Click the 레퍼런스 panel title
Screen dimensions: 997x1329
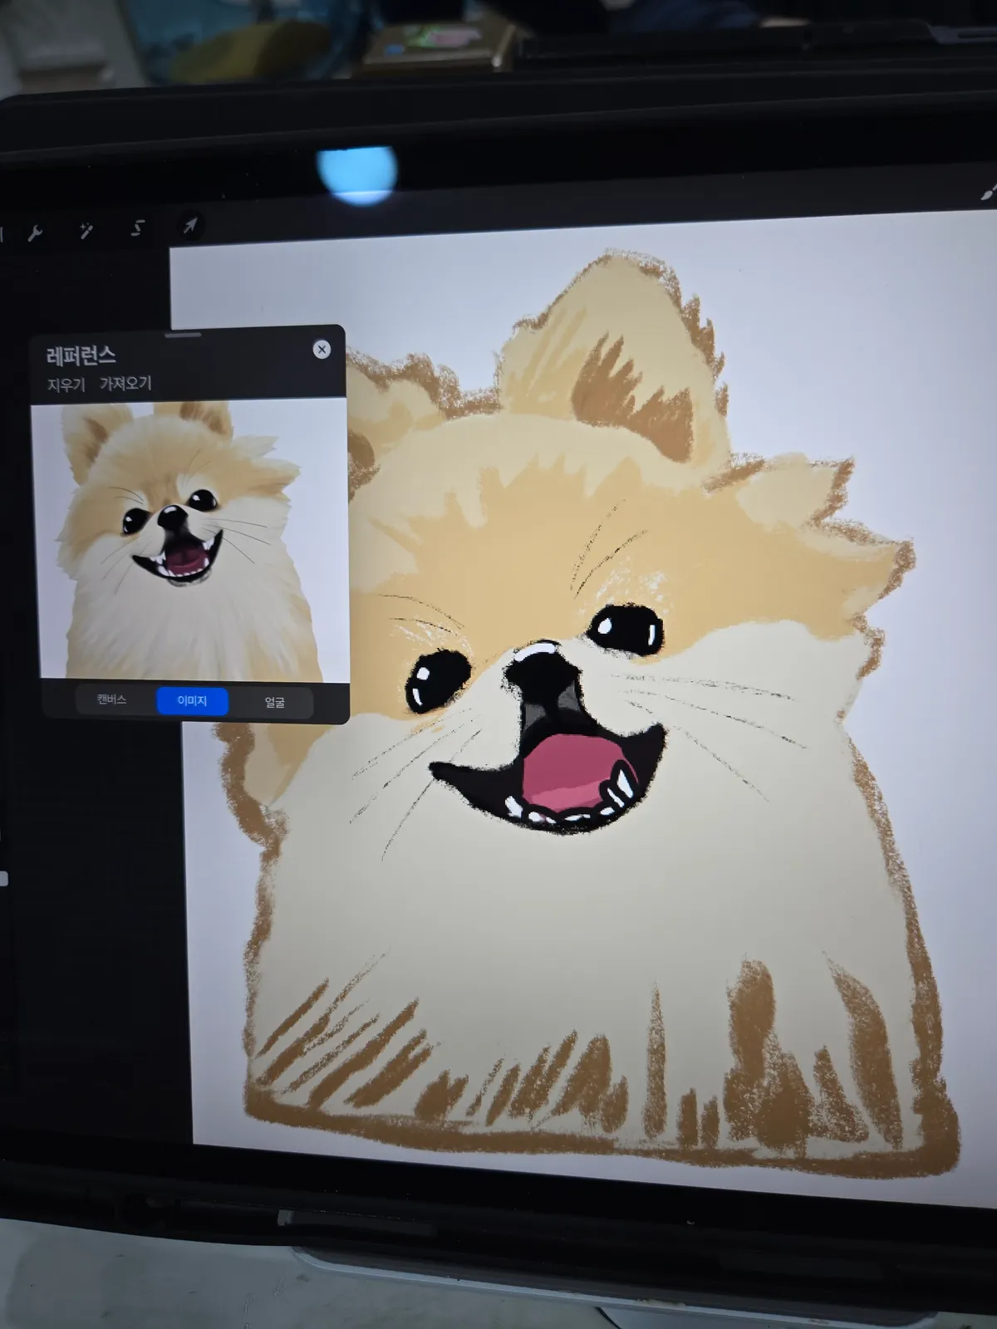tap(81, 356)
